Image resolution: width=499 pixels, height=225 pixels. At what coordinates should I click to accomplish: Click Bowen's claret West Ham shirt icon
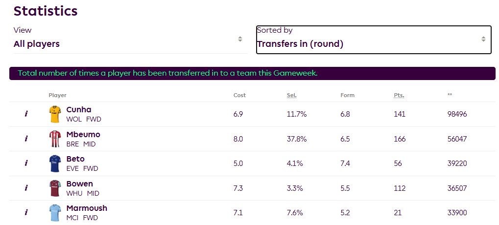(x=54, y=188)
